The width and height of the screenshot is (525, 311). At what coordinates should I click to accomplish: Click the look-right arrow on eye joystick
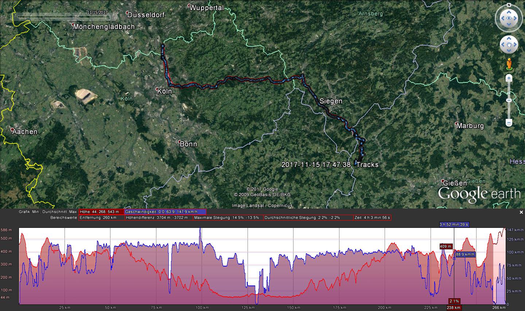[515, 18]
